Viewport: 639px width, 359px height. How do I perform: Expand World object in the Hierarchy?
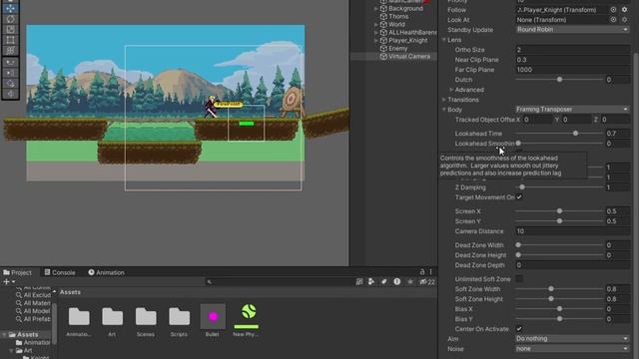375,24
